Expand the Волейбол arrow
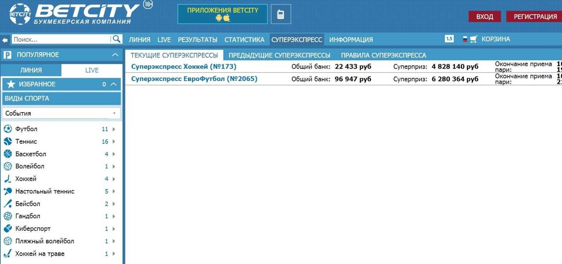This screenshot has height=264, width=562. 114,167
